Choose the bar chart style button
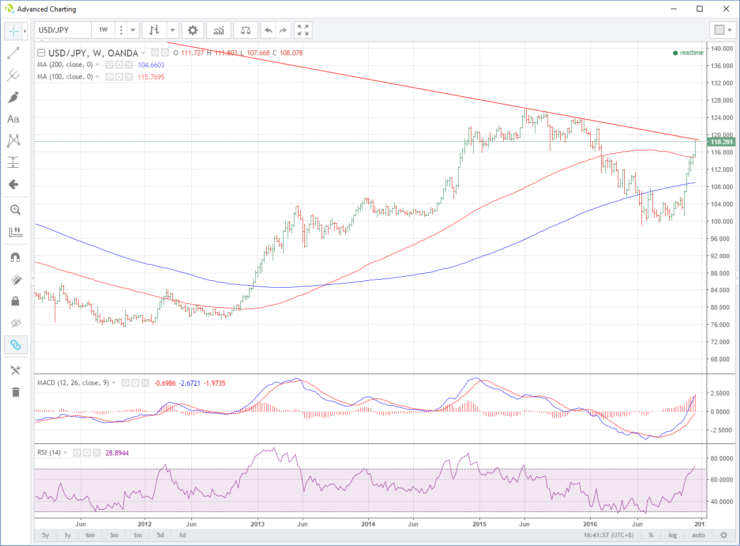Image resolution: width=740 pixels, height=546 pixels. pos(154,30)
